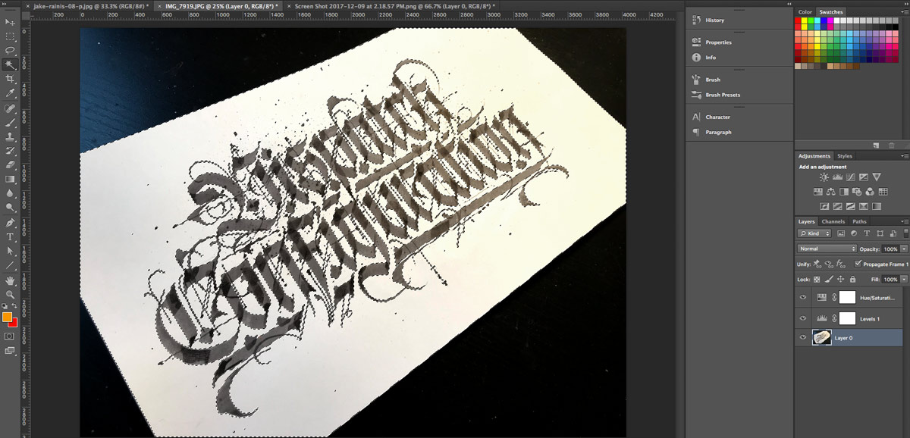This screenshot has height=438, width=910.
Task: Select the Zoom tool
Action: click(x=10, y=294)
